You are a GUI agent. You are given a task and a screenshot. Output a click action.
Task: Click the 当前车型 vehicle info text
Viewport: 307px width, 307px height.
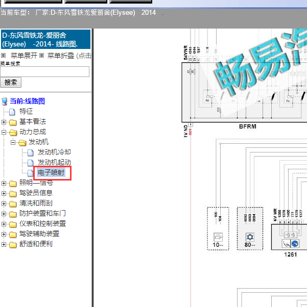78,13
